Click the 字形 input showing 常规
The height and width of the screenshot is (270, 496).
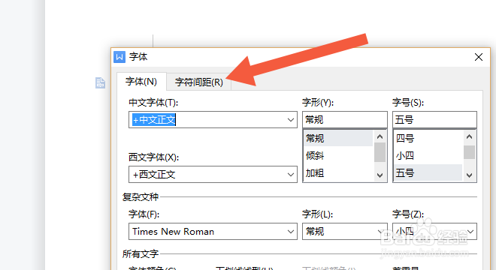point(344,120)
